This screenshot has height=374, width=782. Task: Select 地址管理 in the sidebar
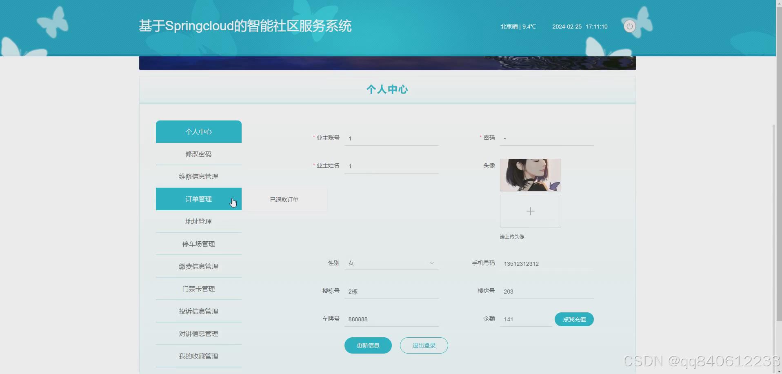tap(198, 221)
